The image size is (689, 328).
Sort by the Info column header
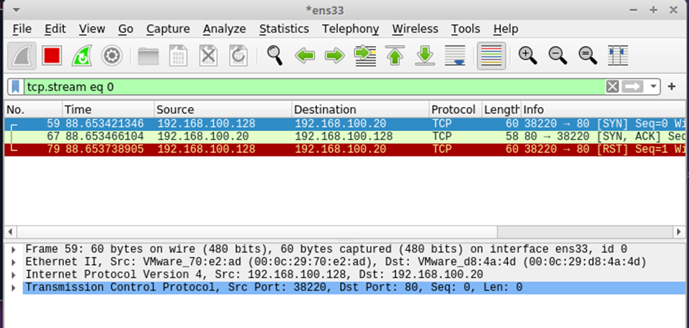[604, 109]
